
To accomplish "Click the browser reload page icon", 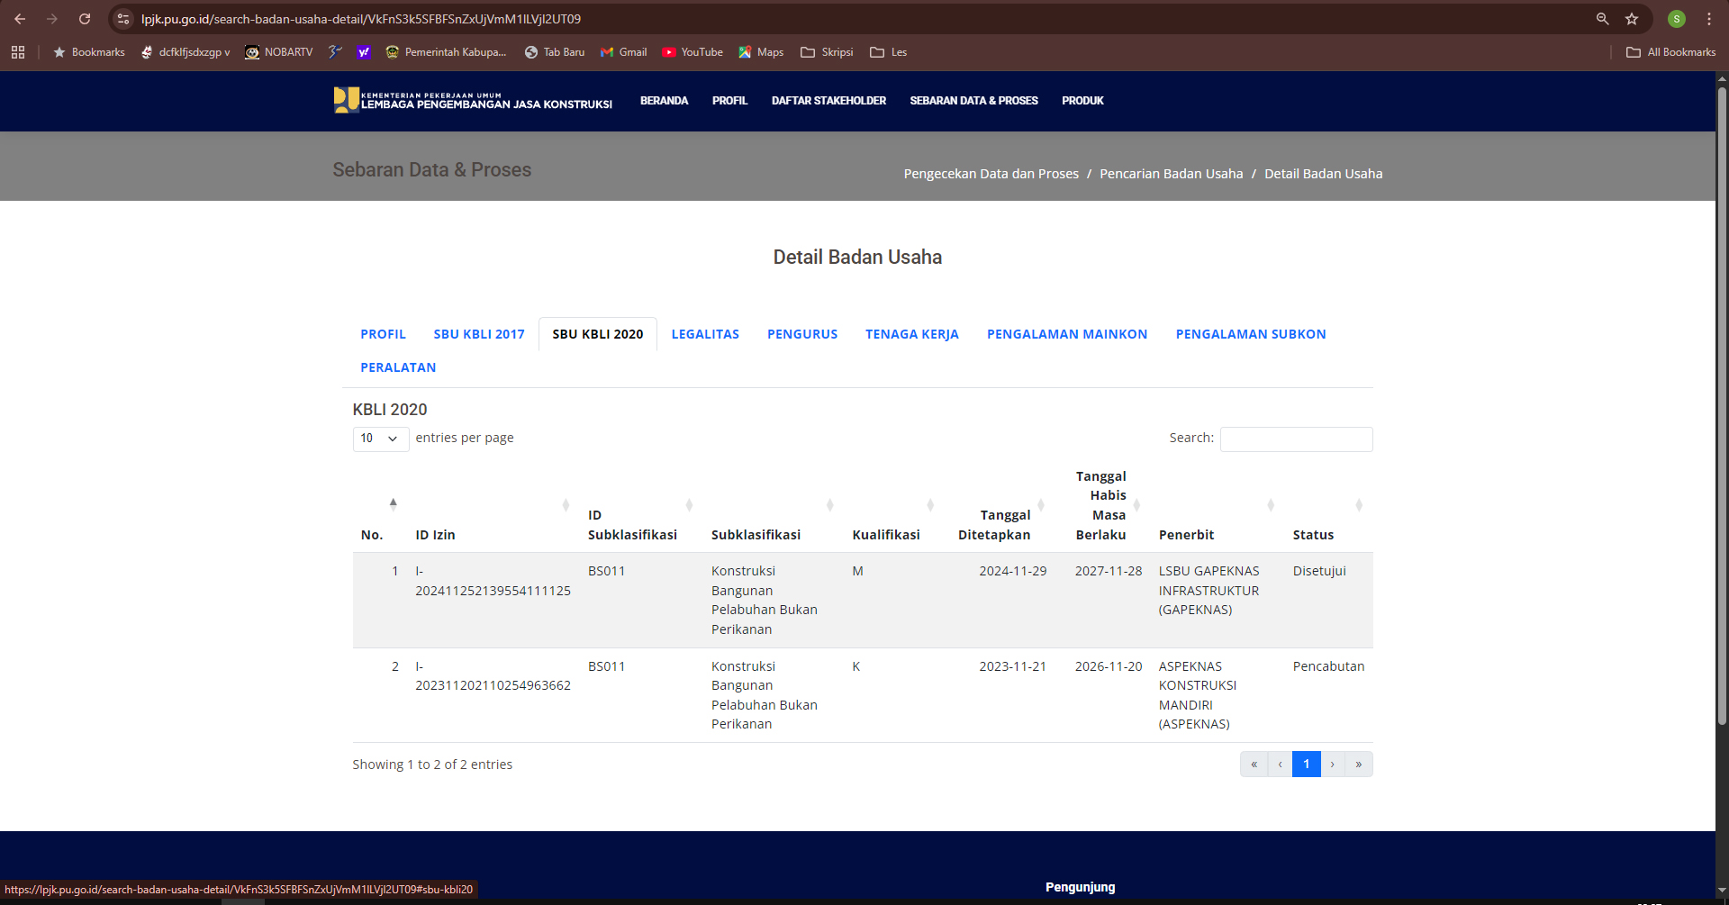I will tap(85, 19).
